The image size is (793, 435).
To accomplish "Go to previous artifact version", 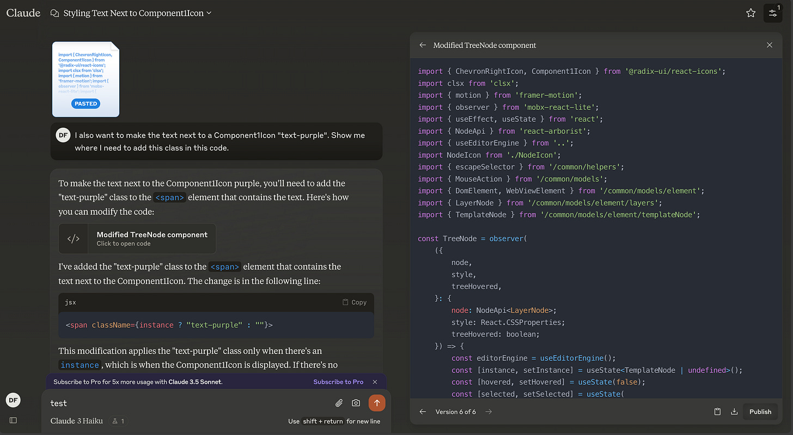I will [x=423, y=412].
